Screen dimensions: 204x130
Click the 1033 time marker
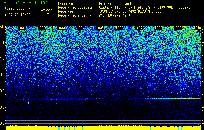(x=61, y=28)
